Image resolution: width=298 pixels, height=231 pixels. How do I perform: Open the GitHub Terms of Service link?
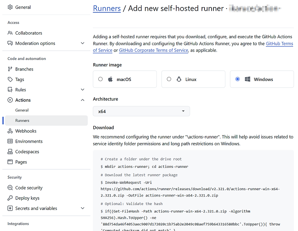[279, 43]
